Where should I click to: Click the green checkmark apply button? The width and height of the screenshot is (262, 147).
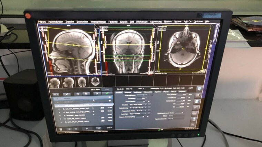pos(107,93)
